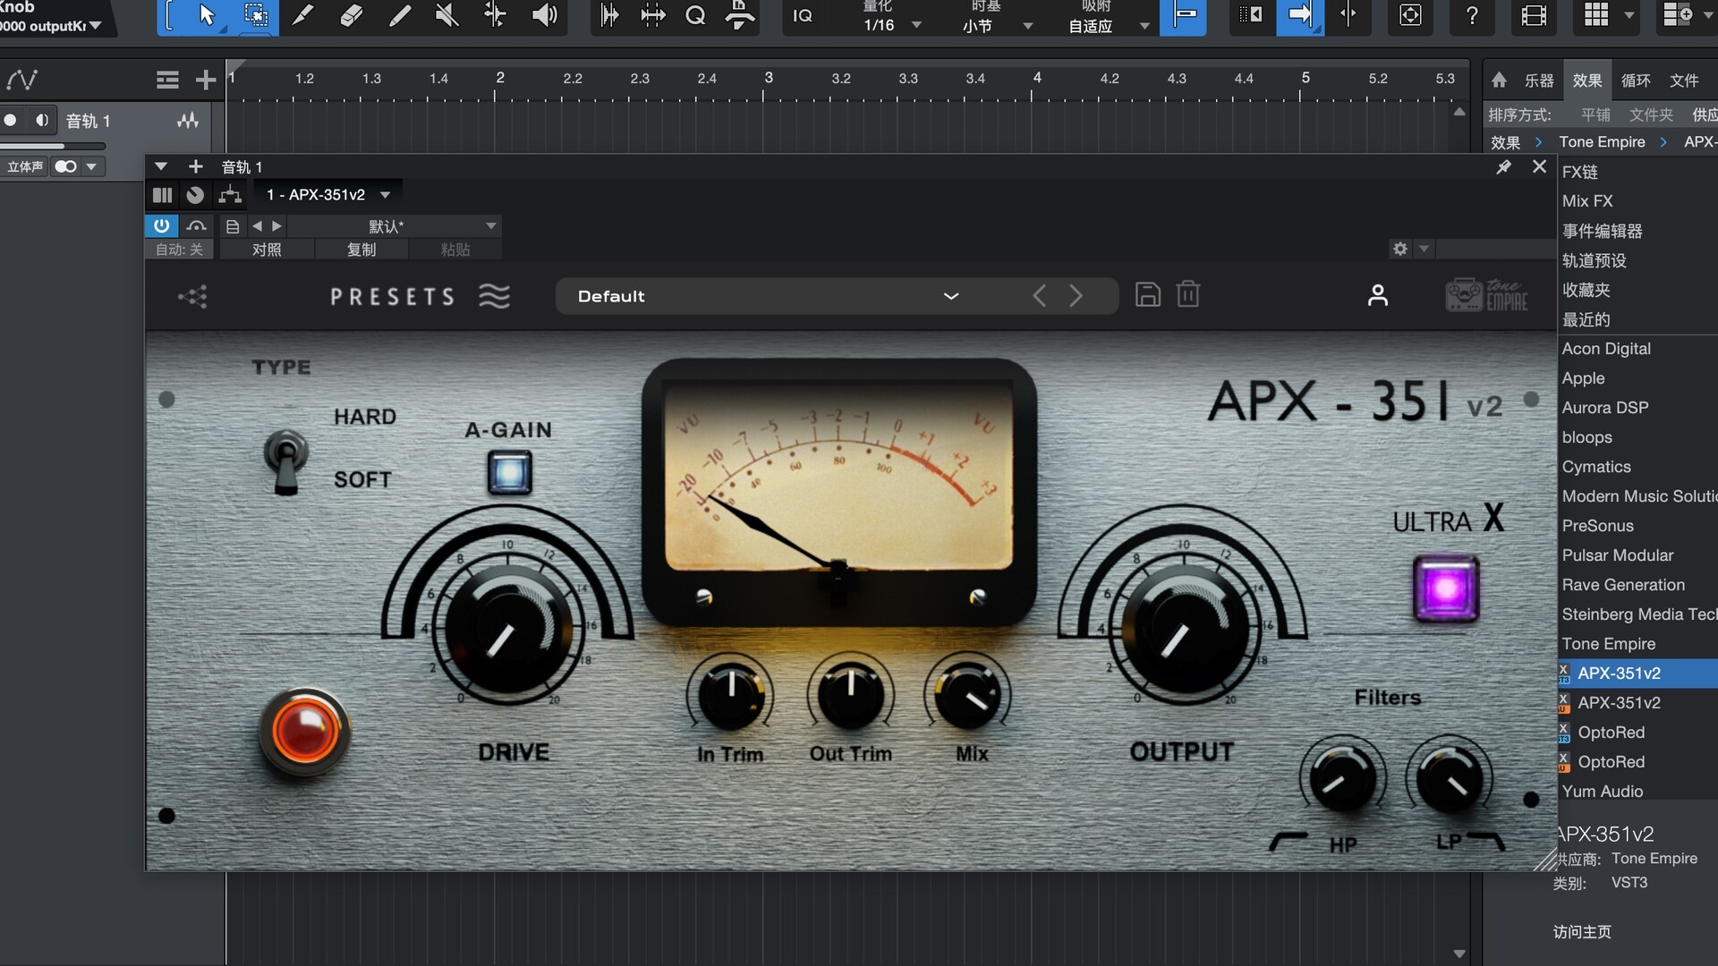Open the plugin settings gear
The image size is (1718, 966).
coord(1400,249)
